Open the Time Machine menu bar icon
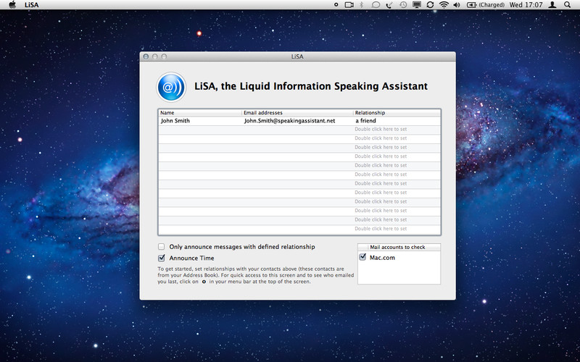Image resolution: width=580 pixels, height=362 pixels. (403, 5)
